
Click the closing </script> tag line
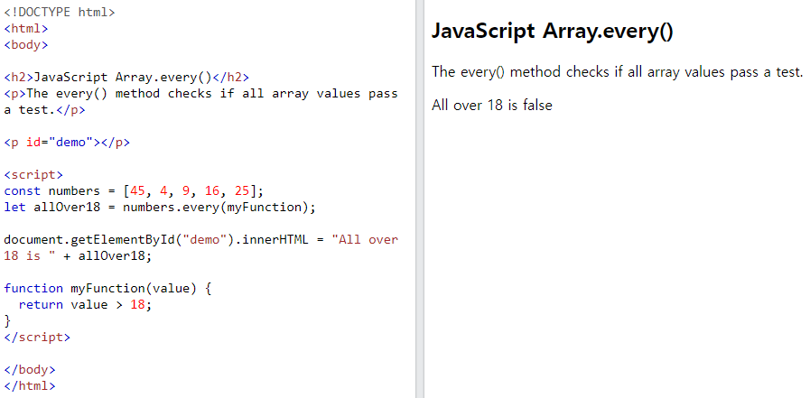coord(37,338)
